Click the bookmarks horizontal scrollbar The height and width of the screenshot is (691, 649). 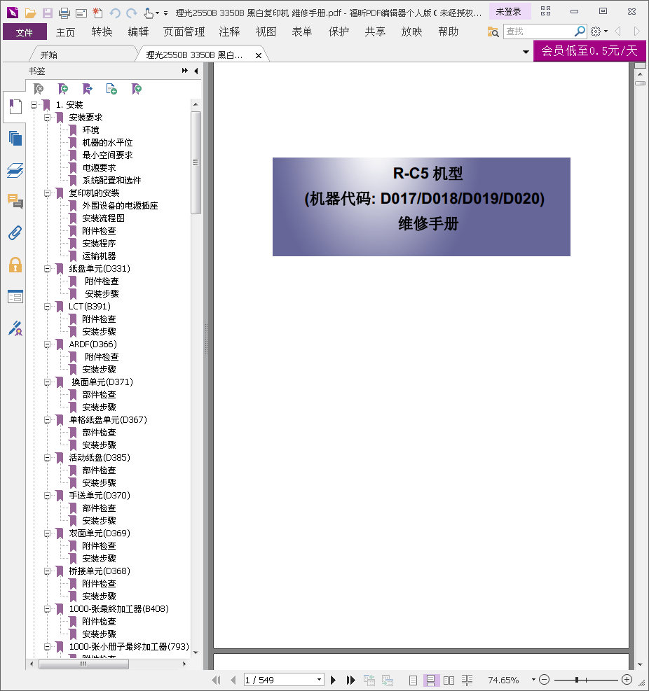(84, 664)
